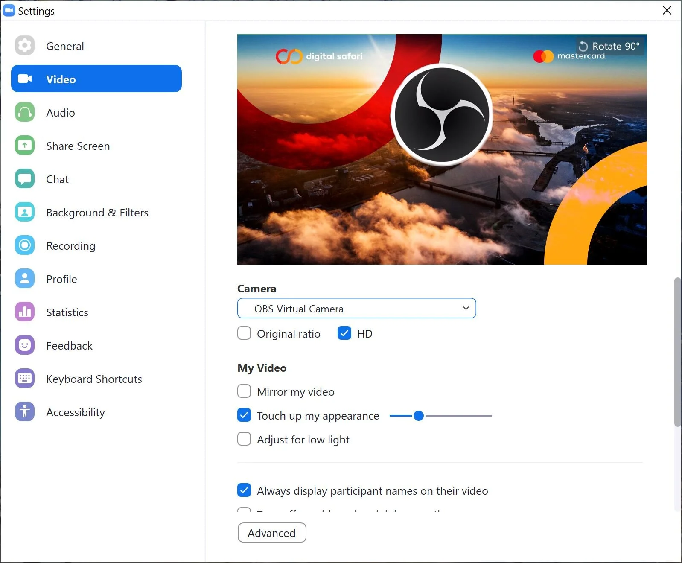Uncheck Always display participant names
Screen dimensions: 682x563
pyautogui.click(x=244, y=490)
